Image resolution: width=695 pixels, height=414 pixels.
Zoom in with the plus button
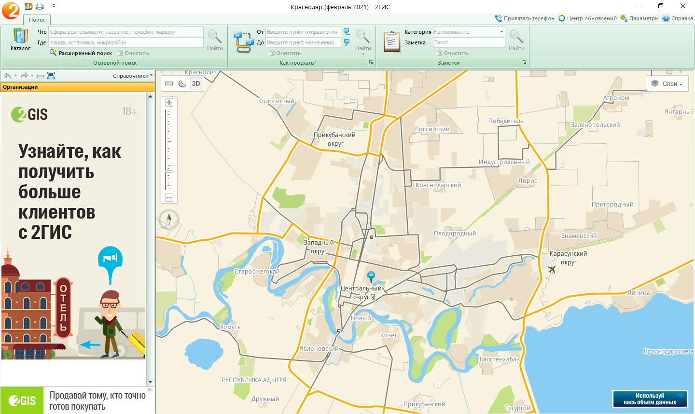(x=169, y=102)
